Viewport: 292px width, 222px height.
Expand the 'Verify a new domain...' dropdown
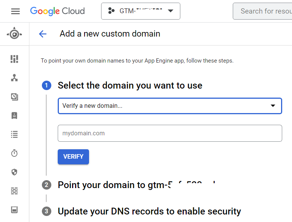coord(170,106)
